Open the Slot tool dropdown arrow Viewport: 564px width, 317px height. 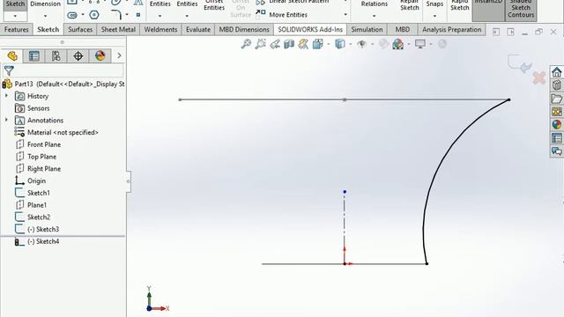point(83,15)
